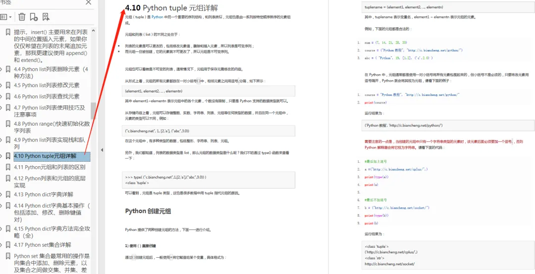Click bookmark icon beside 4.12 Python列表和元组的底层实现
This screenshot has height=274, width=535.
click(8, 178)
